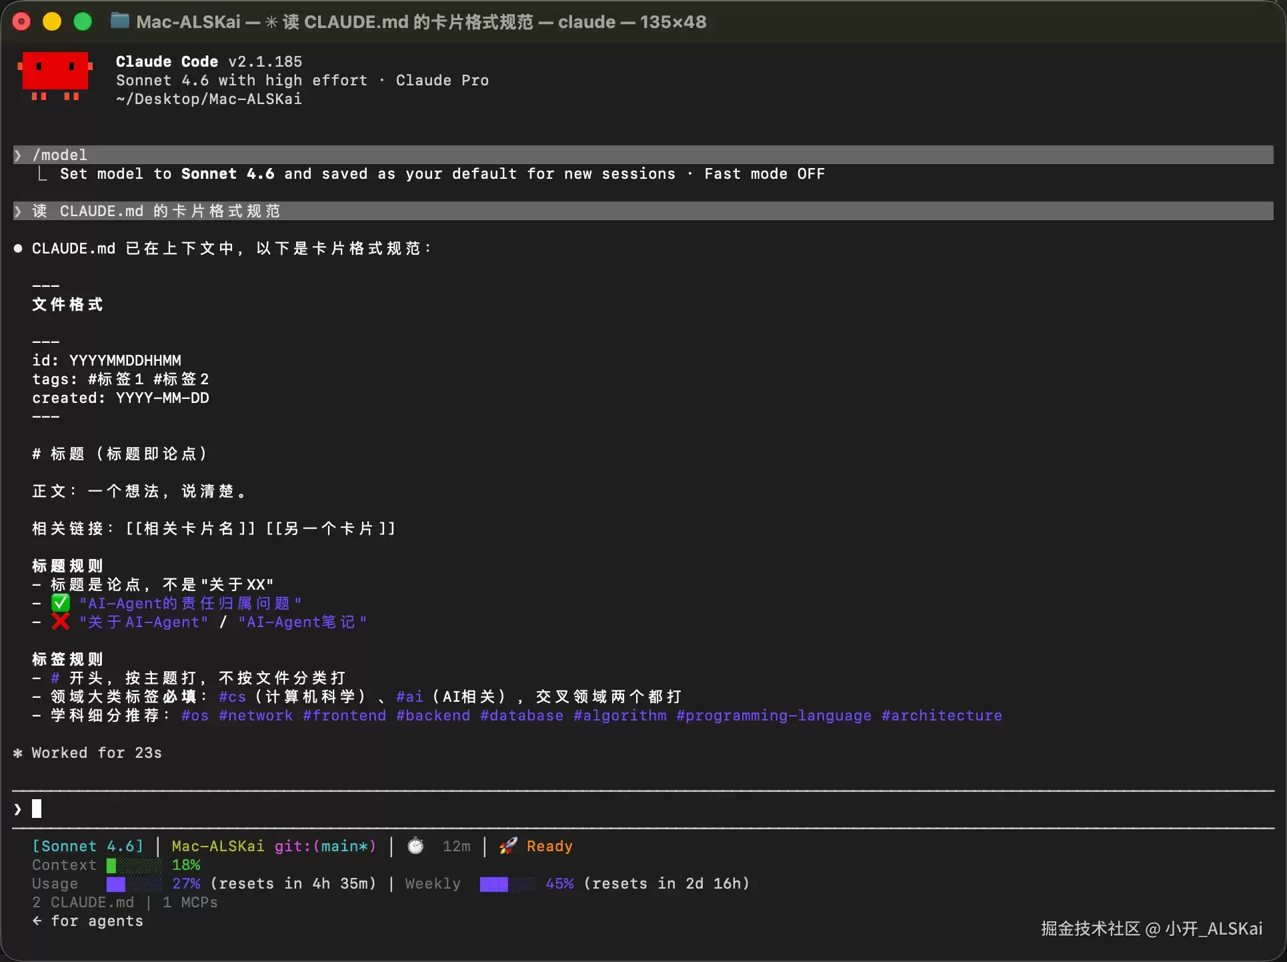Click the green checkmark emoji
This screenshot has width=1287, height=962.
61,603
